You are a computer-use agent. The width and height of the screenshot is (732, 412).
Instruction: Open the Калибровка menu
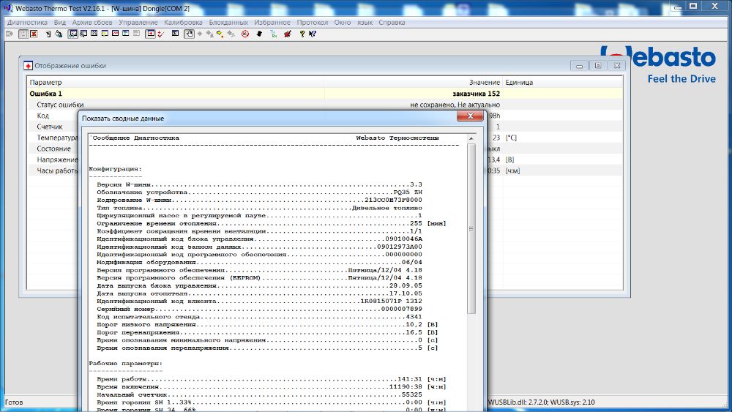click(183, 23)
